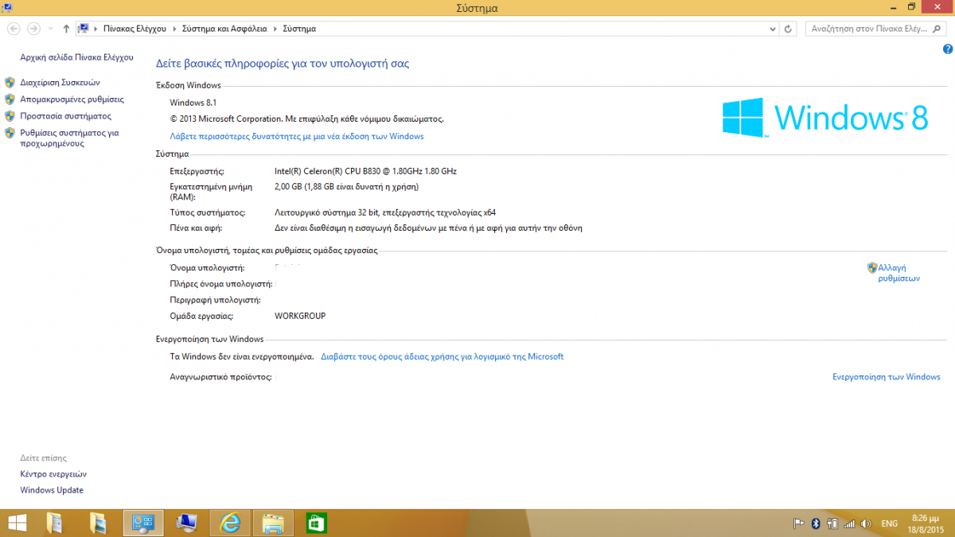The width and height of the screenshot is (955, 537).
Task: Open the computer monitor taskbar icon
Action: (187, 523)
